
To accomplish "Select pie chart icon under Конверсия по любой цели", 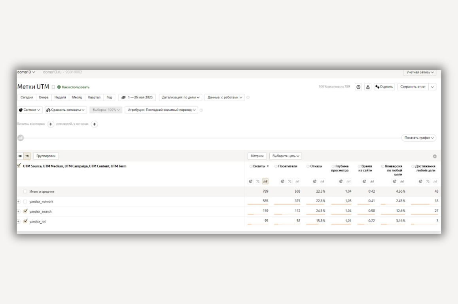I will pyautogui.click(x=395, y=182).
